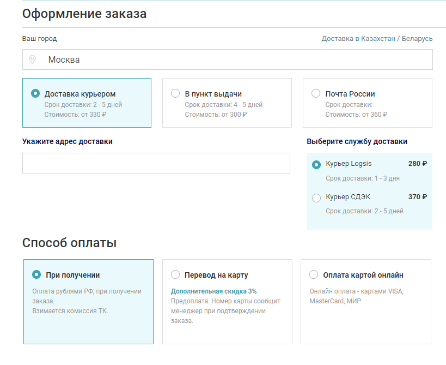Select Курьер СДЭК radio button

coord(316,198)
